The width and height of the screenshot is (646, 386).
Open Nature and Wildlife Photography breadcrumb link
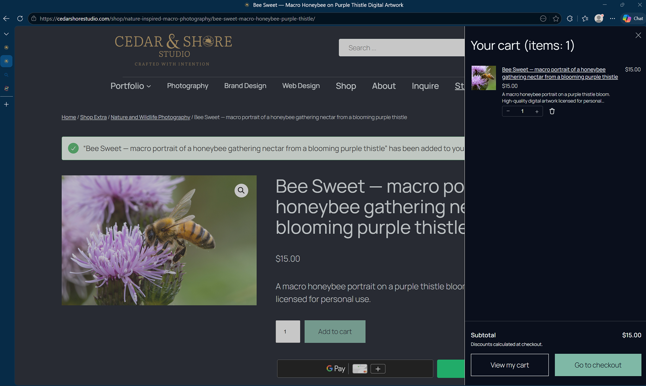click(x=150, y=117)
